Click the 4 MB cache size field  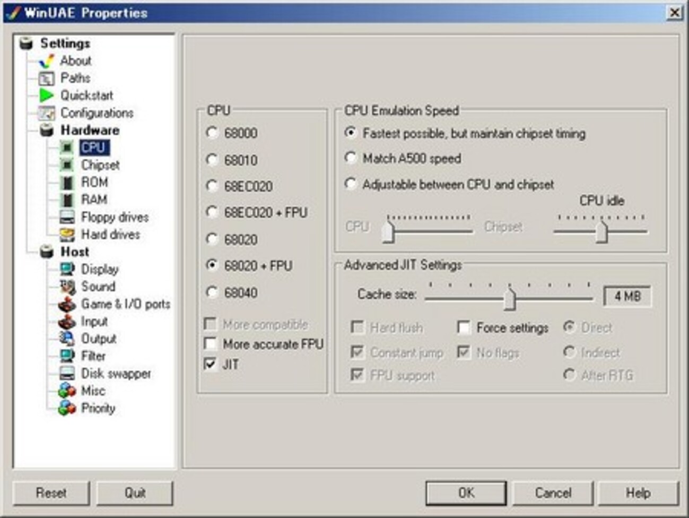[x=627, y=296]
